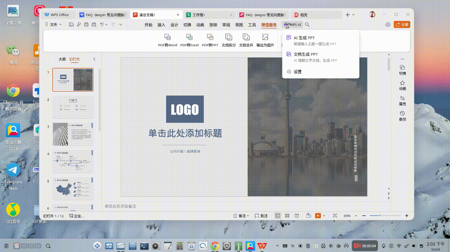Open the 动画 panel in right sidebar
Screen dimensions: 450x252
coord(403,85)
